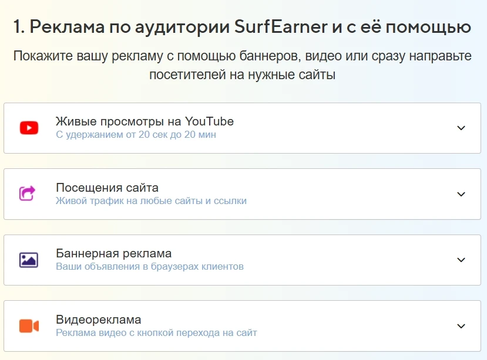Click subtitle Ваши объявления в браузерах клиентов
The width and height of the screenshot is (487, 360).
[150, 267]
